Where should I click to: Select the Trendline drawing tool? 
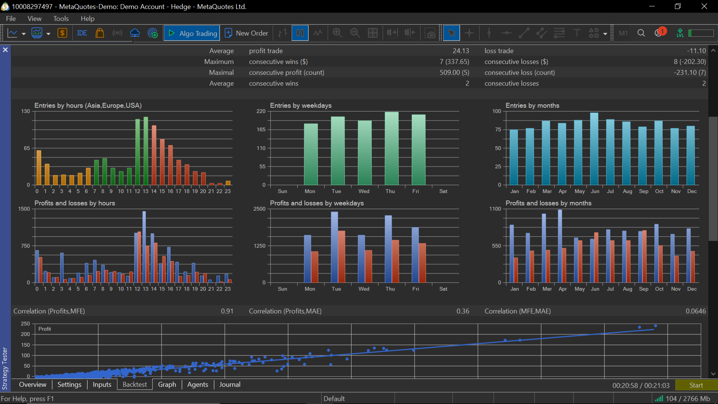point(524,33)
